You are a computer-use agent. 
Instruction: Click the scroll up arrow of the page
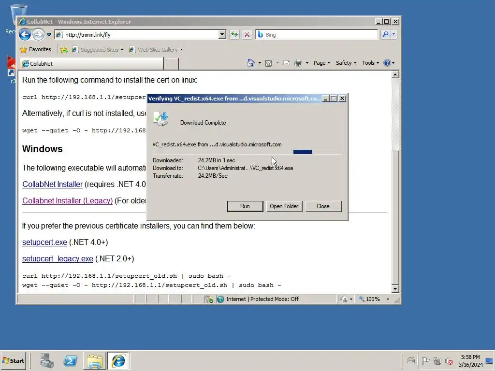pos(395,74)
